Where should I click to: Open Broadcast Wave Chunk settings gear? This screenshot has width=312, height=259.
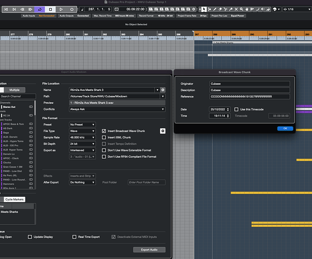[x=162, y=131]
